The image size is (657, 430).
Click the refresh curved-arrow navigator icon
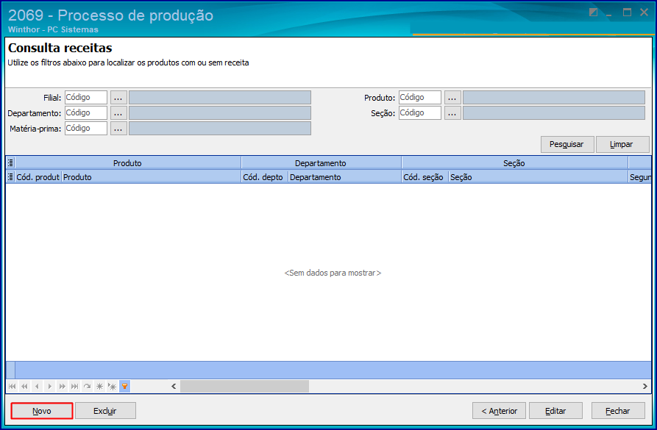(87, 386)
